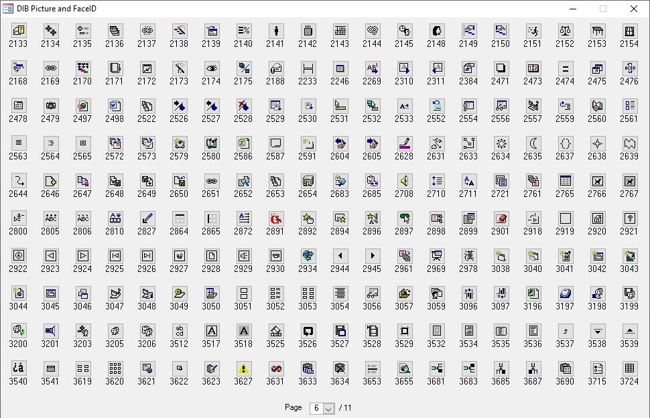
Task: Select the play forward boxed icon 2924
Action: click(82, 256)
